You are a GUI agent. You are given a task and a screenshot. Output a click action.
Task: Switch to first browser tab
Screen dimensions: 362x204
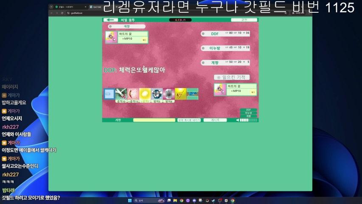pyautogui.click(x=70, y=7)
